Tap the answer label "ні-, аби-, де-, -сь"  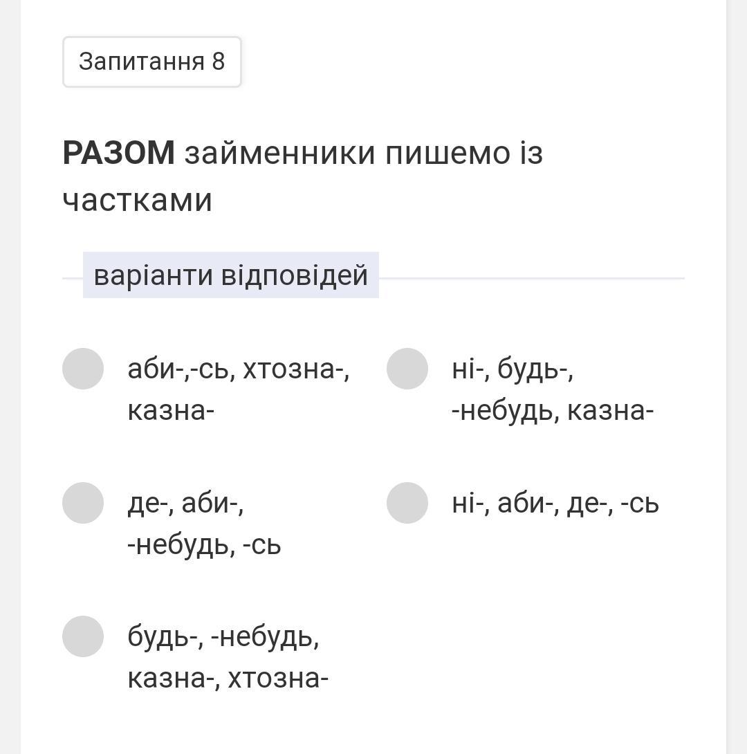tap(555, 504)
